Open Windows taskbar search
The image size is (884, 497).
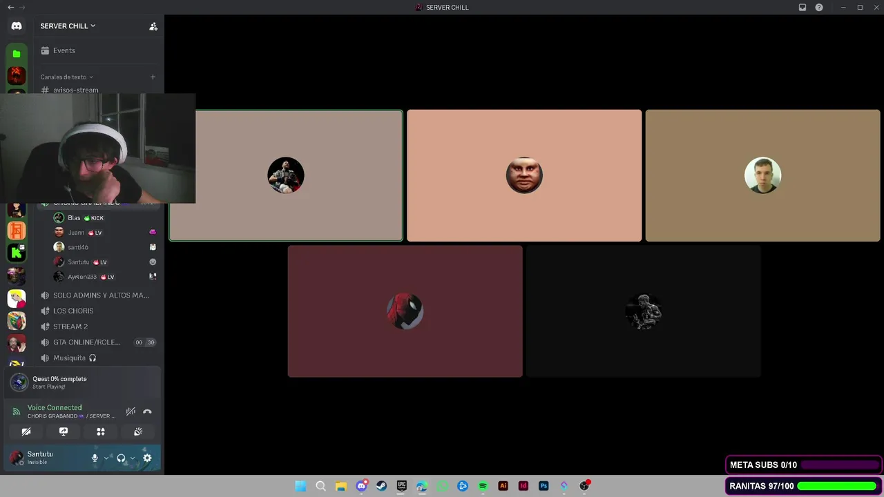click(x=320, y=486)
